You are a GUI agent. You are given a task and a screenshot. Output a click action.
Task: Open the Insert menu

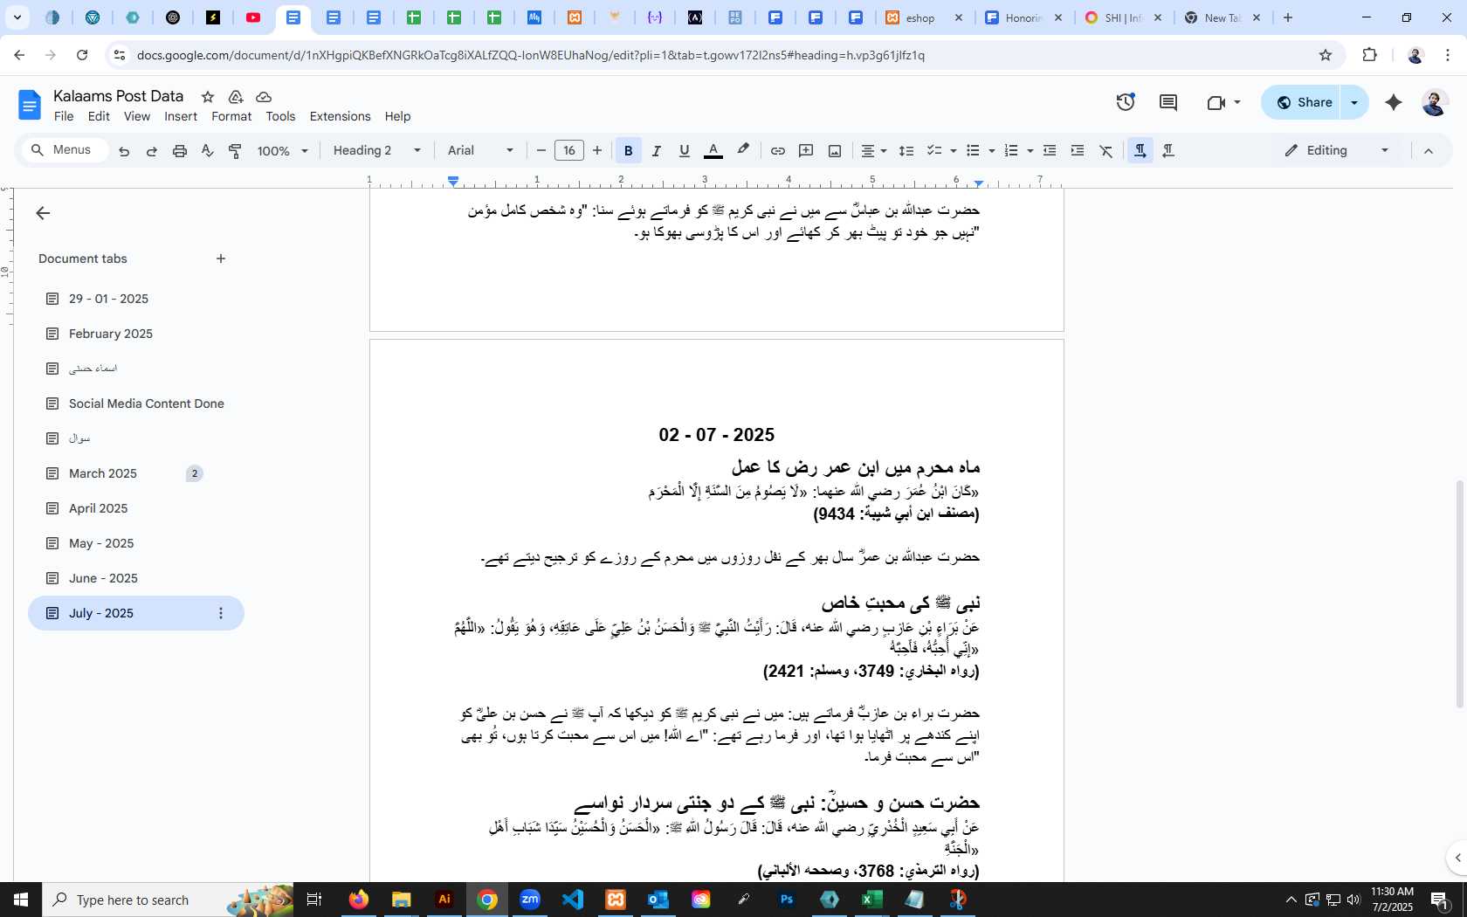point(181,116)
